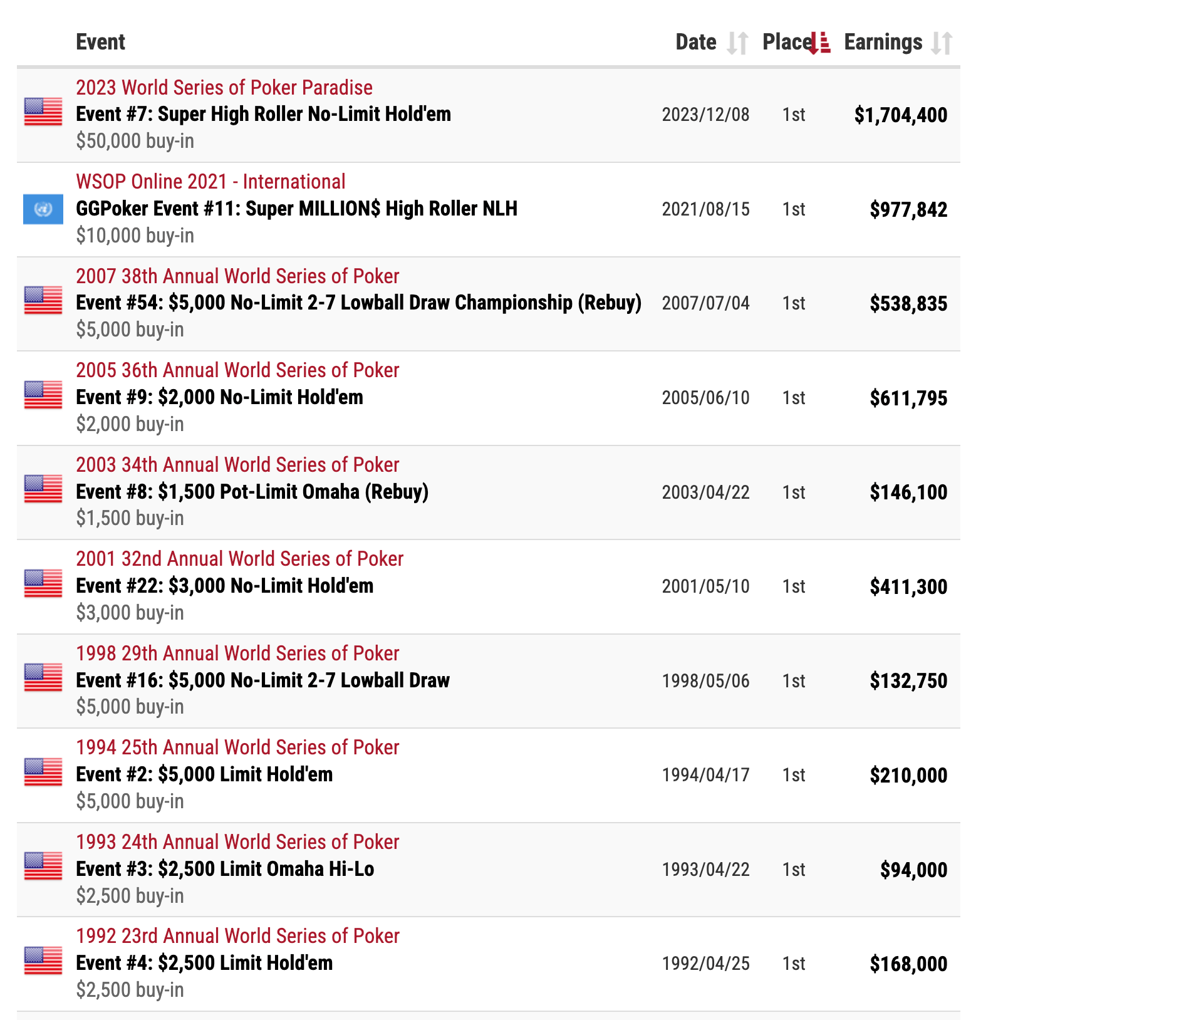Click the Earnings column header text
The height and width of the screenshot is (1020, 1179).
click(x=883, y=42)
